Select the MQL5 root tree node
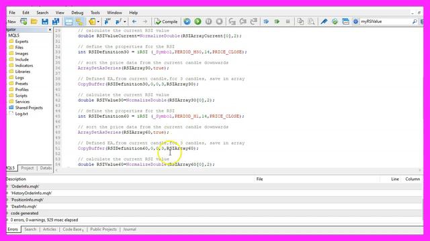The width and height of the screenshot is (430, 241). [13, 35]
